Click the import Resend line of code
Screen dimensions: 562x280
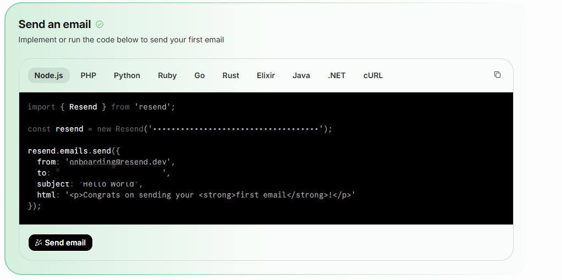point(101,107)
